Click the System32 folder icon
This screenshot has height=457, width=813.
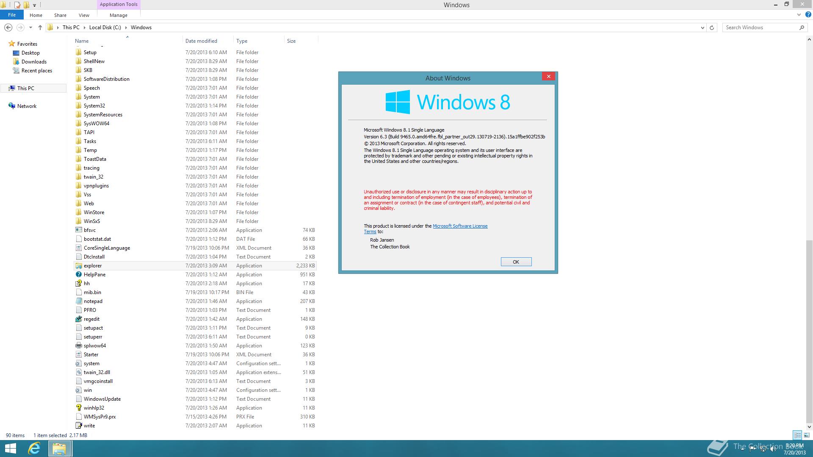(78, 106)
